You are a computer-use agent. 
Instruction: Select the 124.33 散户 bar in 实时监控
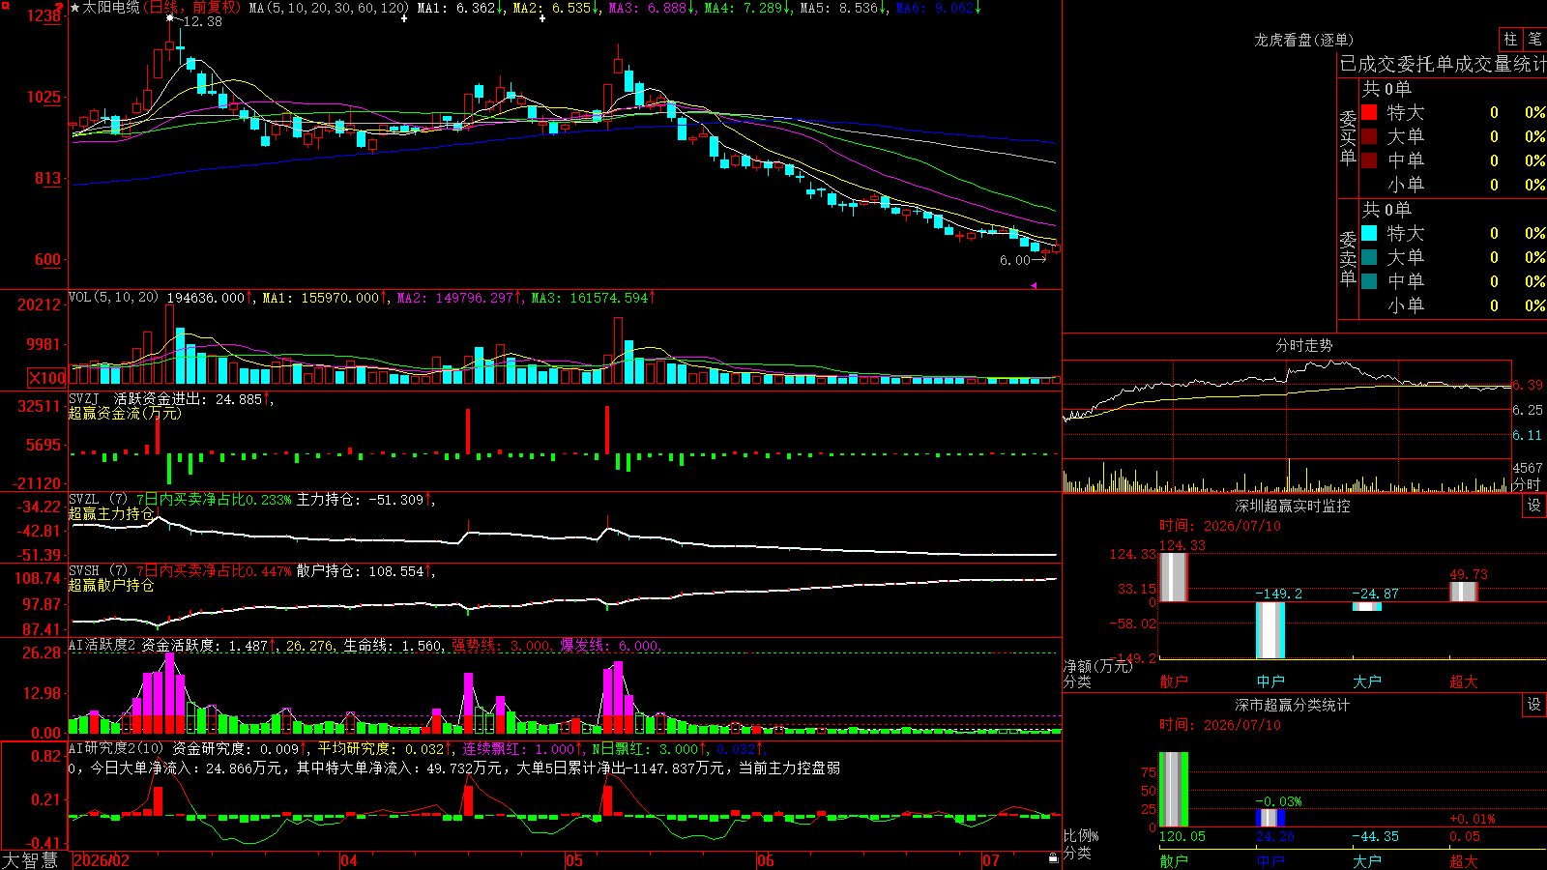[1173, 577]
